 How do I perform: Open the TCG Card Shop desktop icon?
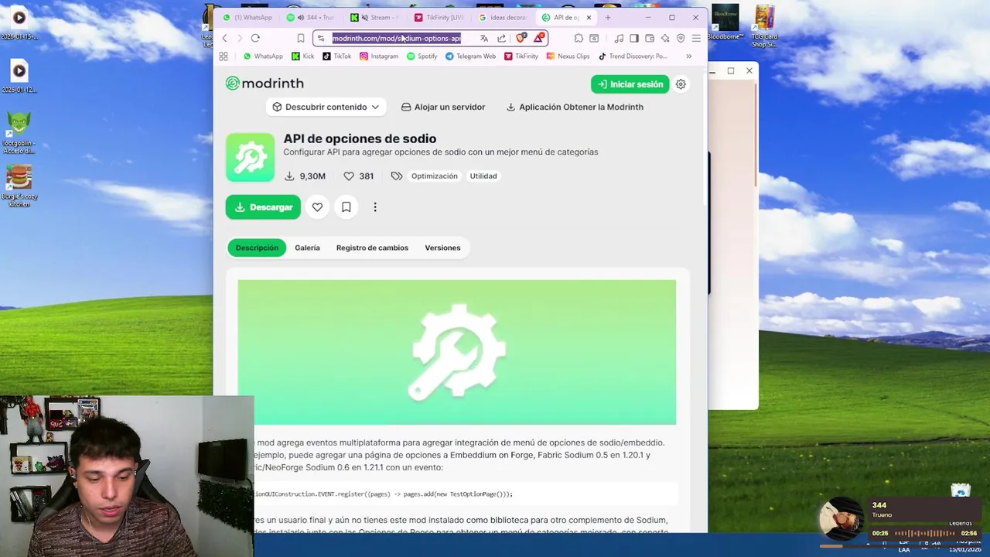[764, 26]
